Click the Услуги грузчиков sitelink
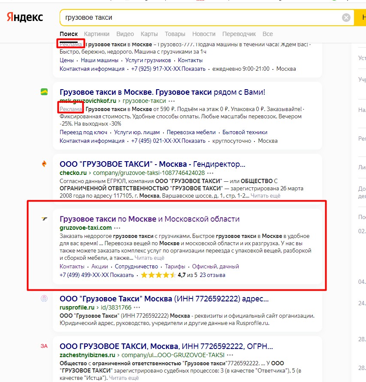This screenshot has height=382, width=366. point(148,60)
